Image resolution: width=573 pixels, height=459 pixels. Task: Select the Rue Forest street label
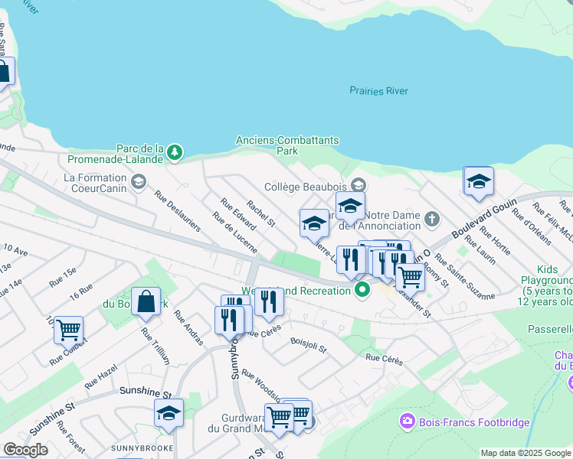pyautogui.click(x=71, y=437)
